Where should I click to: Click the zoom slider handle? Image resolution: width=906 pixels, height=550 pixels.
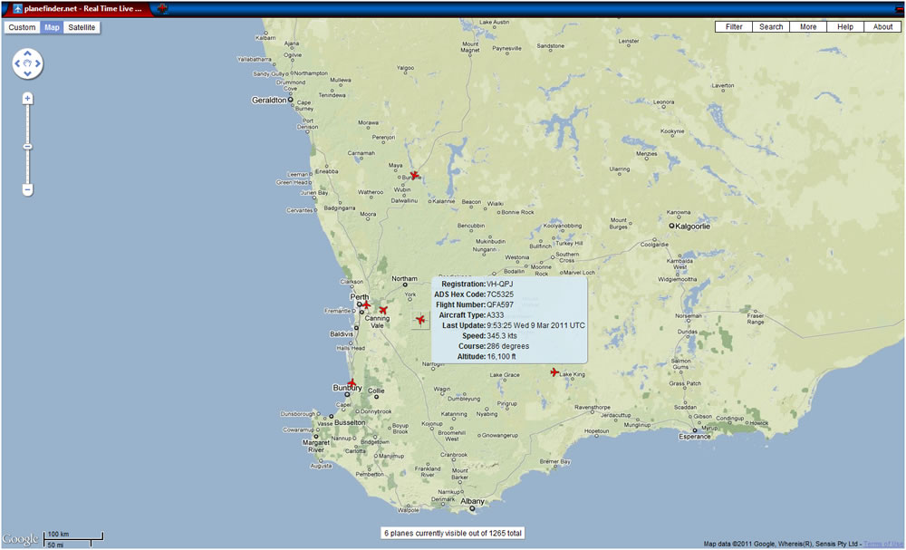coord(27,147)
